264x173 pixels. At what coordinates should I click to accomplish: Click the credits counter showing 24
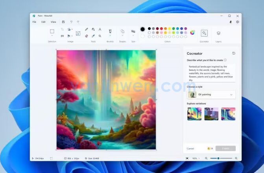click(210, 149)
